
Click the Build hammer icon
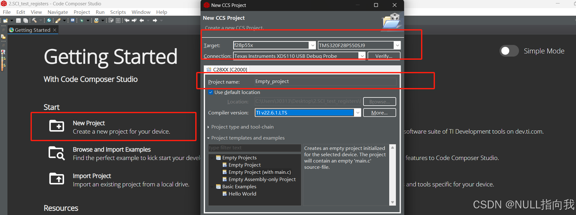pos(34,20)
